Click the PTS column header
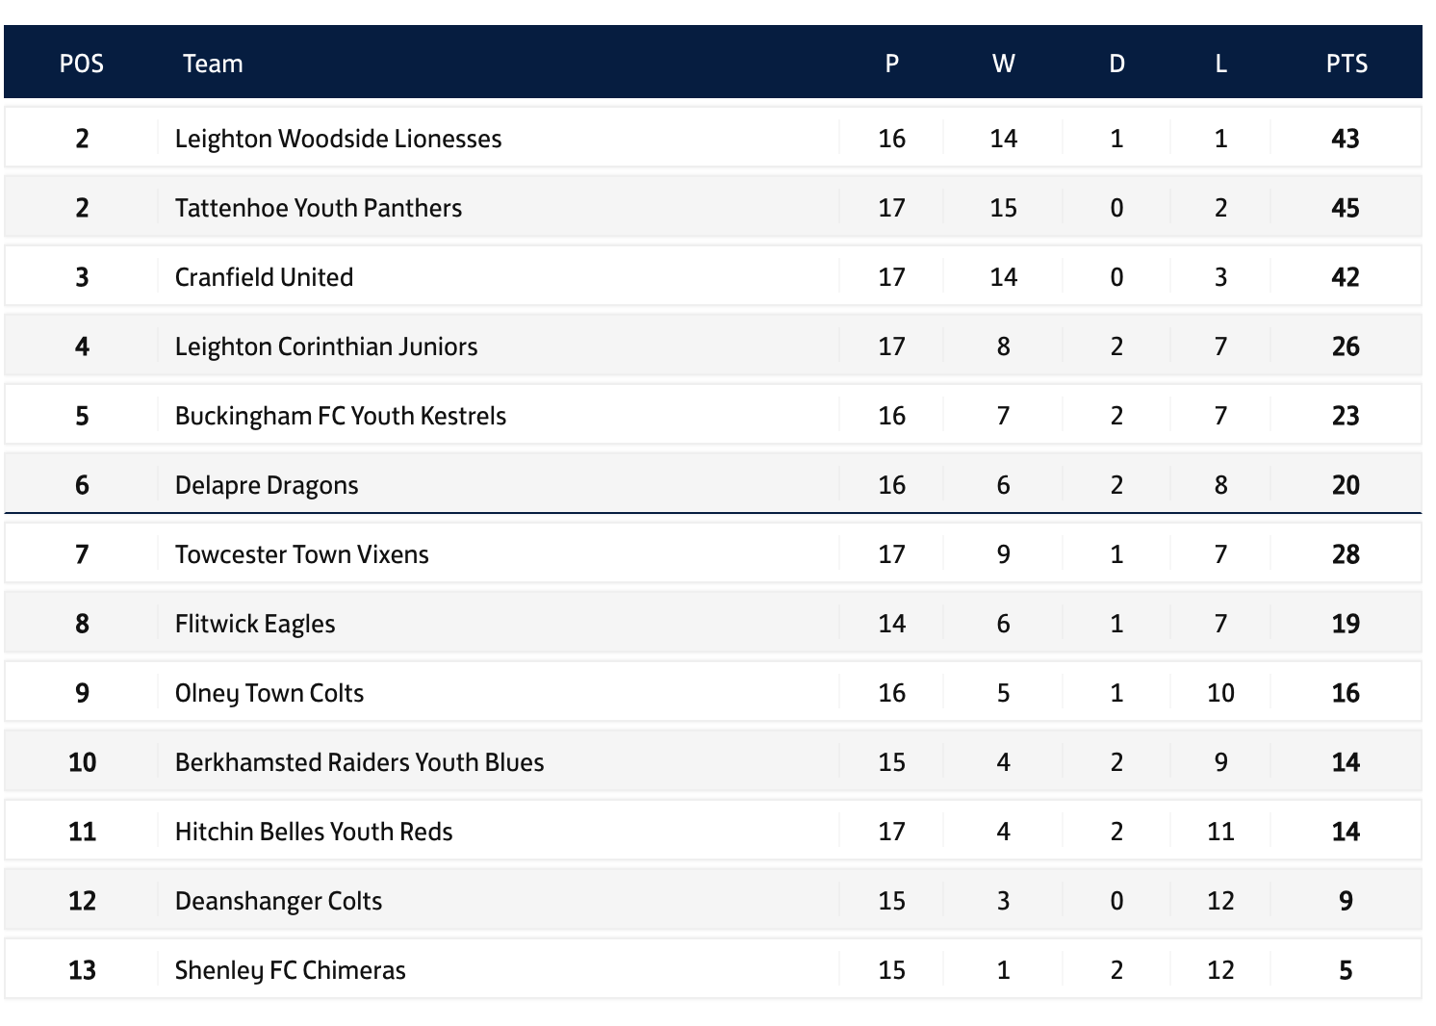This screenshot has width=1436, height=1026. [x=1346, y=64]
